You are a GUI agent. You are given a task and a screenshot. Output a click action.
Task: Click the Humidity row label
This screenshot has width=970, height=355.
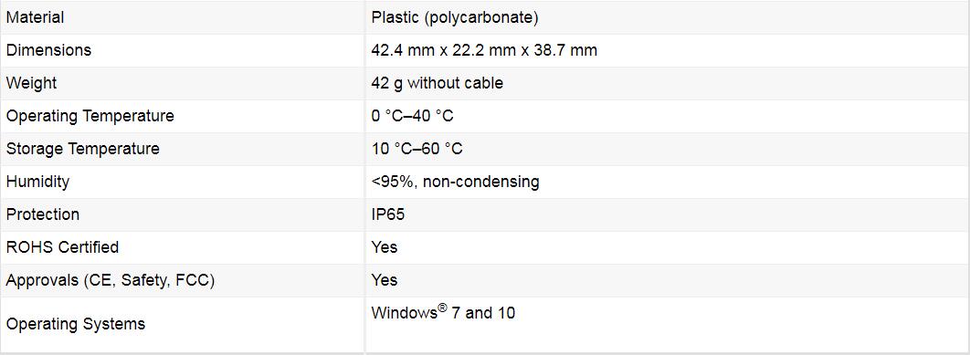tap(37, 182)
